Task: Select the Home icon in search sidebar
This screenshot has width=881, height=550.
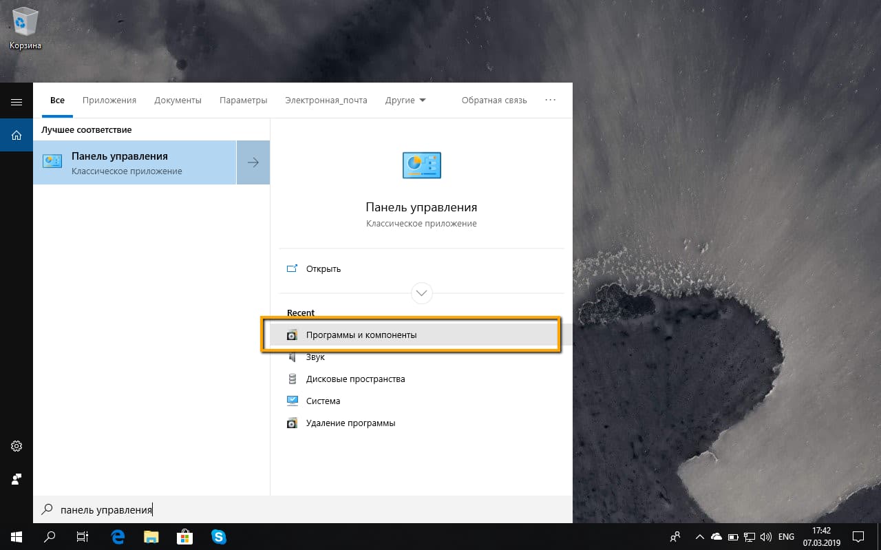Action: click(x=17, y=135)
